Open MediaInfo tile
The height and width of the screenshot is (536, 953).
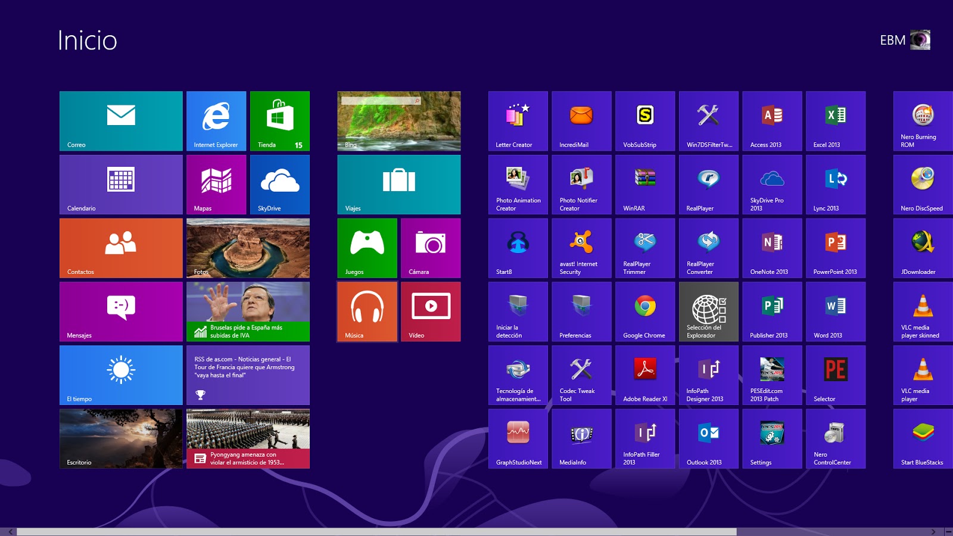[581, 438]
